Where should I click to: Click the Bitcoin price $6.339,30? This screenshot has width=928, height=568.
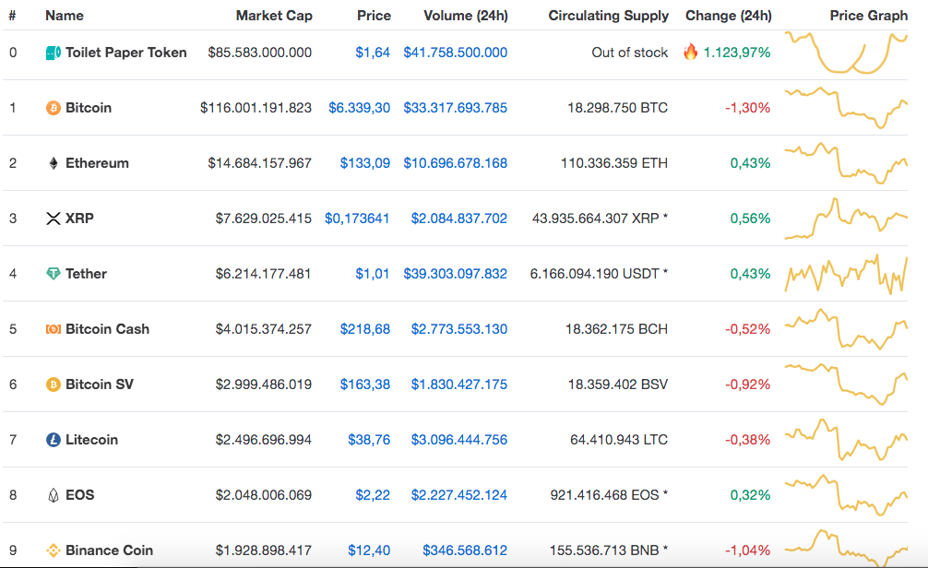[359, 108]
